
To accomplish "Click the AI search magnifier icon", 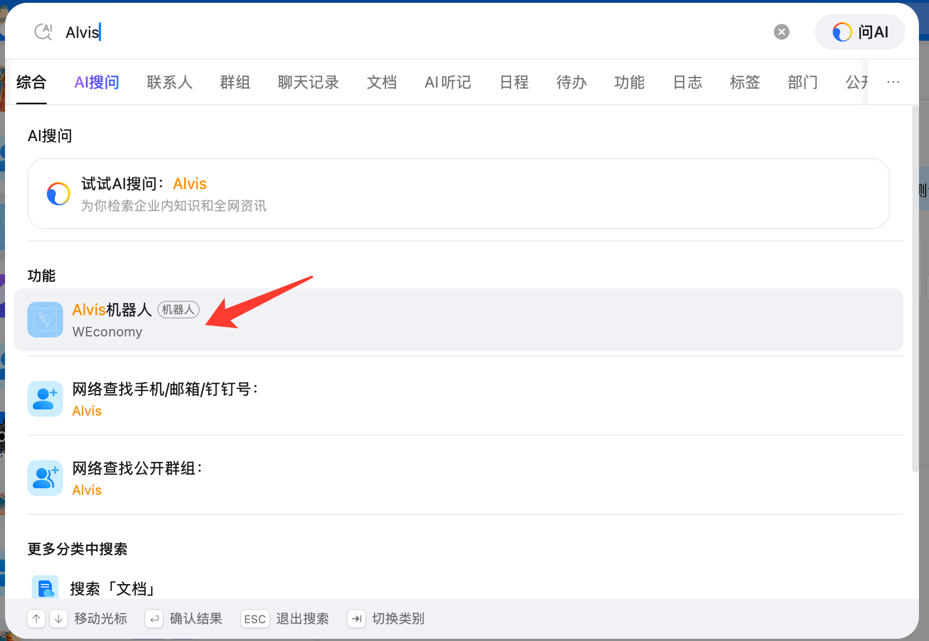I will point(44,32).
